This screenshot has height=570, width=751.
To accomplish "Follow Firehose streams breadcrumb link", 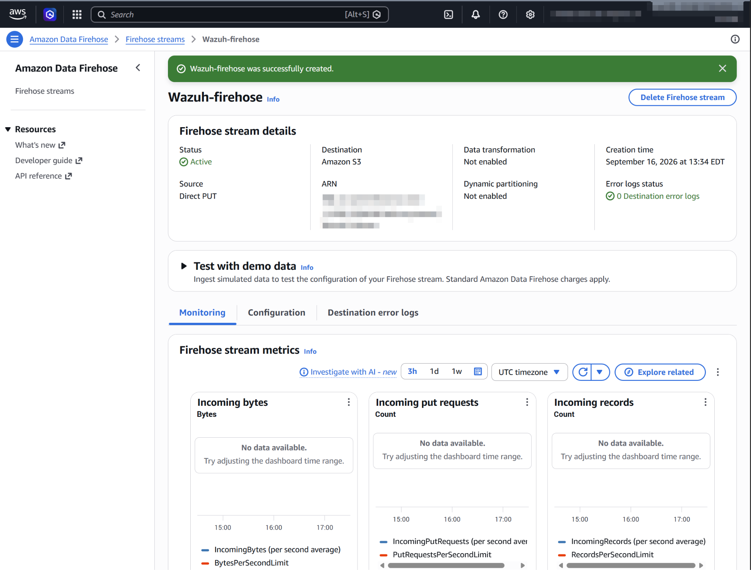I will [x=155, y=39].
